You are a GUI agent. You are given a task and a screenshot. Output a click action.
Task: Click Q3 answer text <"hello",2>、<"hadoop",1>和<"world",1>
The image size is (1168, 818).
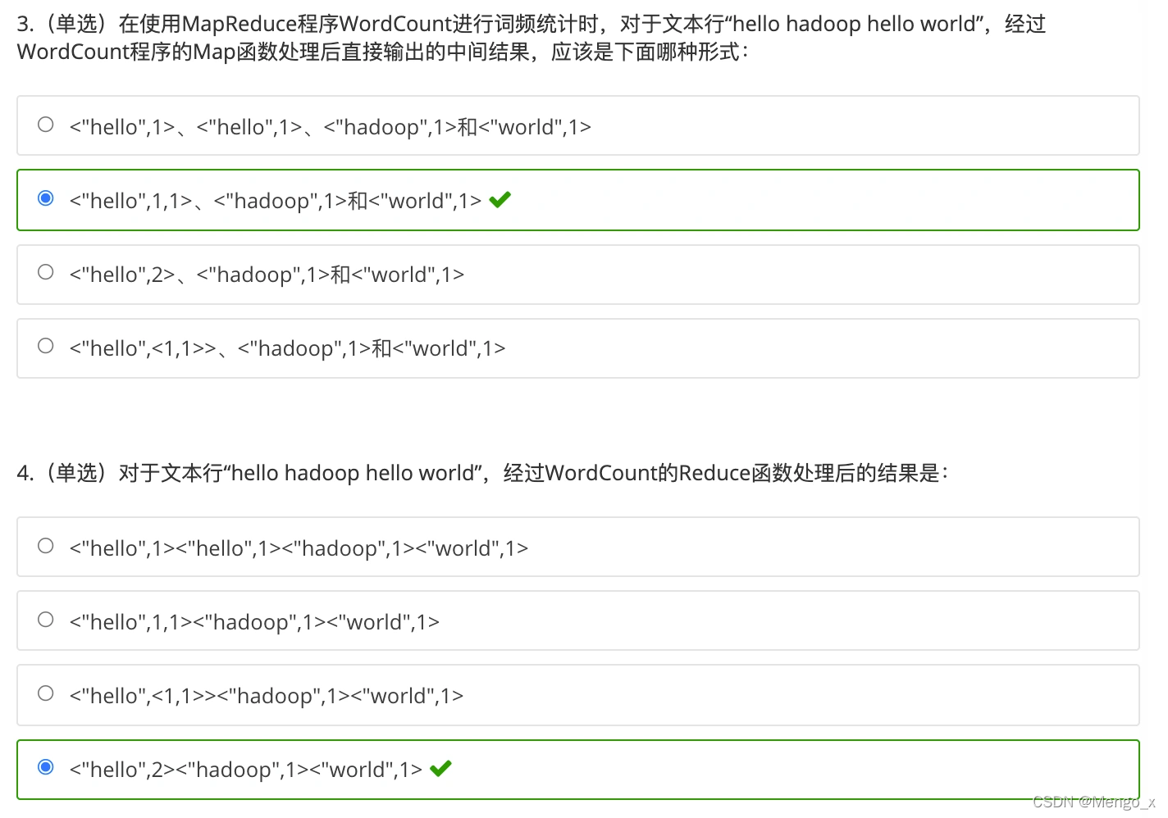click(x=267, y=275)
